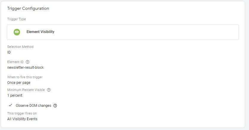The width and height of the screenshot is (249, 130).
Task: Click the Trigger Configuration heading
Action: [28, 9]
